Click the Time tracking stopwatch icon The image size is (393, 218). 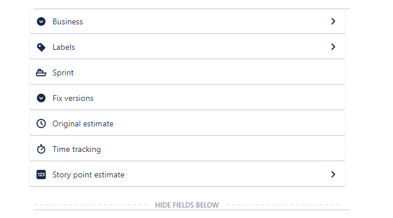click(41, 149)
